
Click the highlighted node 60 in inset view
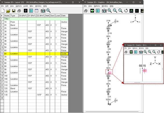145,70
